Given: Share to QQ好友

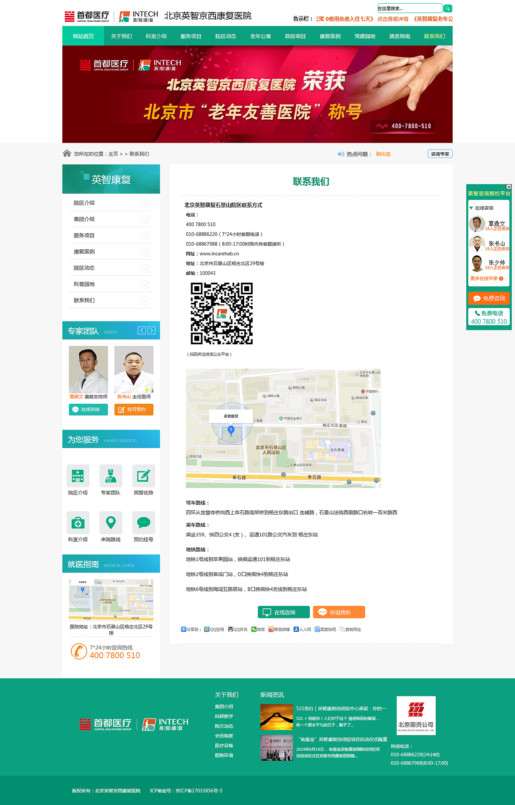Looking at the screenshot, I should coord(237,629).
